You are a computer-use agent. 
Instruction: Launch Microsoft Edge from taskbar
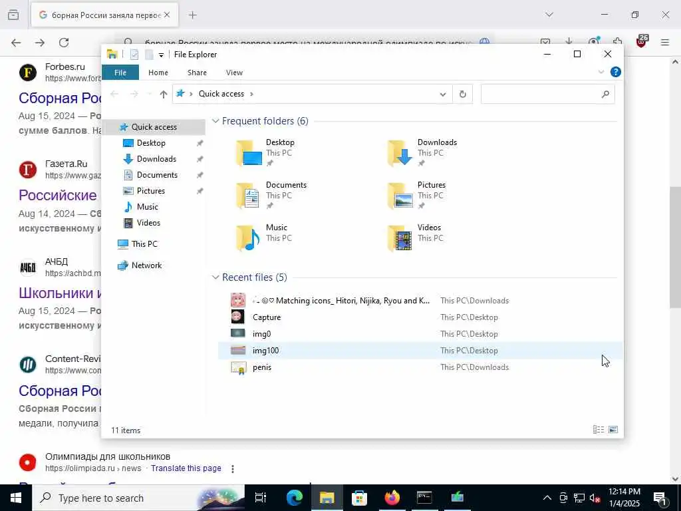coord(295,498)
